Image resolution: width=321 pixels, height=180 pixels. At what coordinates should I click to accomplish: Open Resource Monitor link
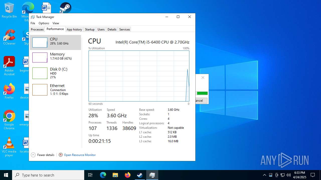[x=80, y=155]
